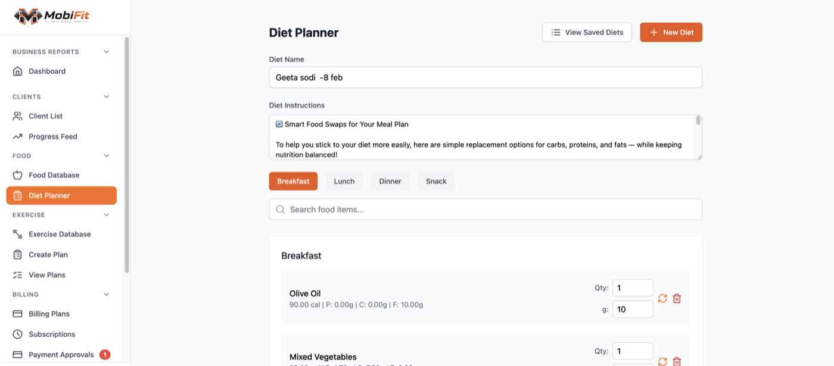The width and height of the screenshot is (834, 366).
Task: Collapse the Food section chevron
Action: (x=107, y=156)
